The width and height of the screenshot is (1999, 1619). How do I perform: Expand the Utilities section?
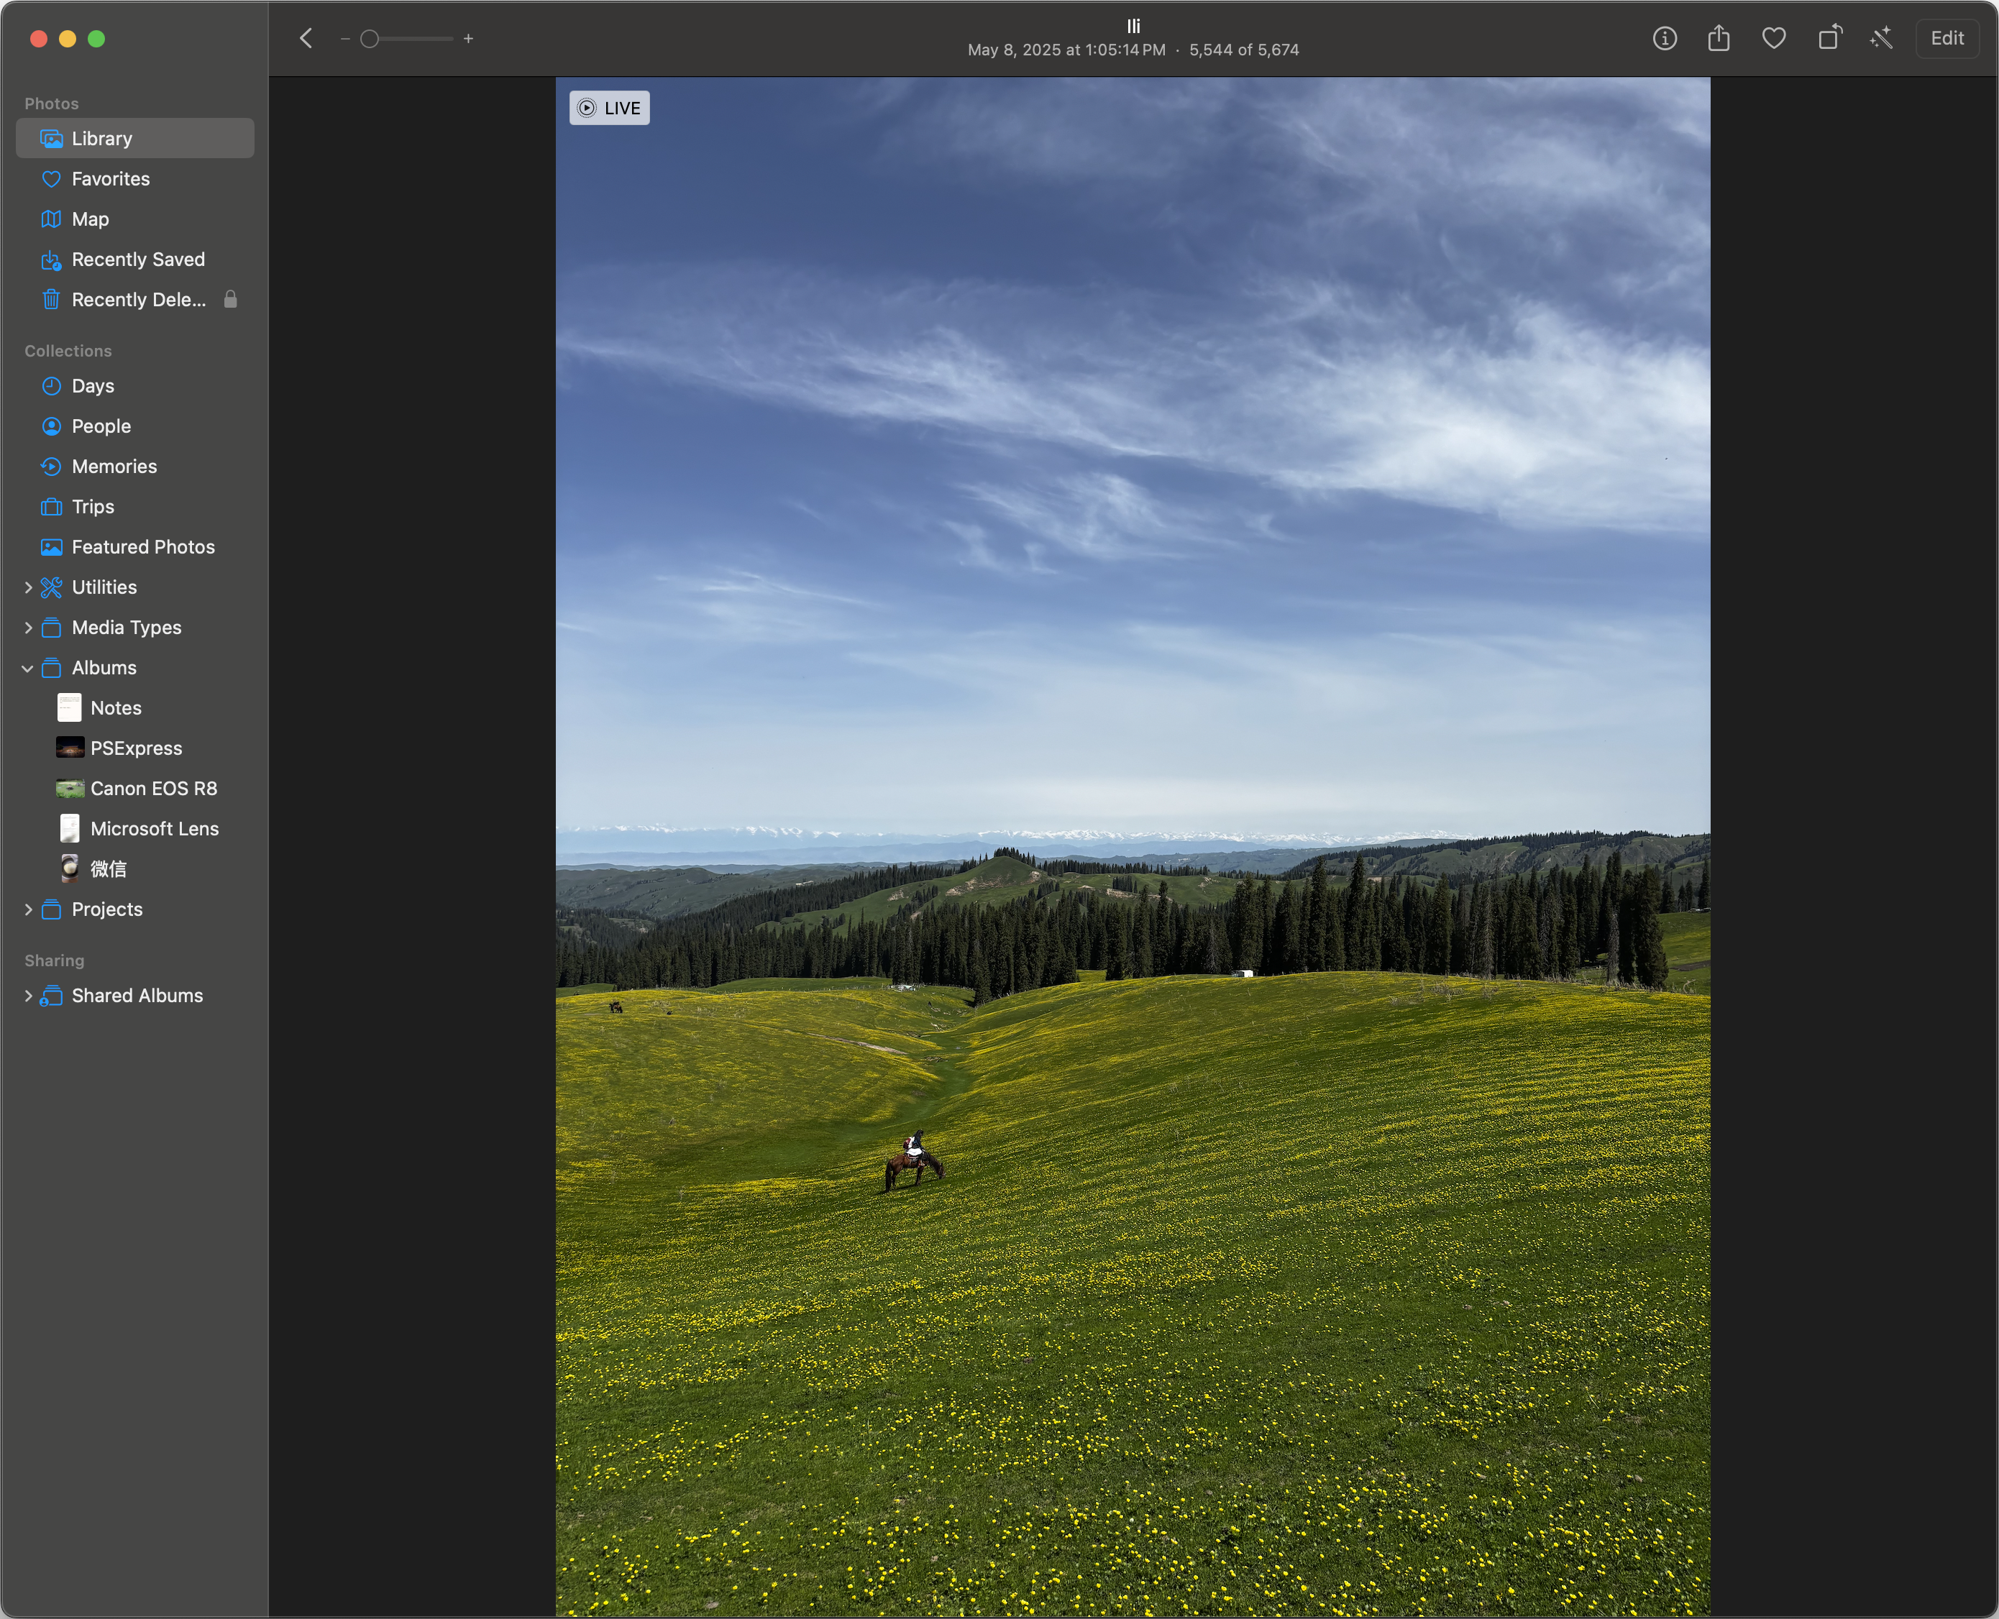28,587
